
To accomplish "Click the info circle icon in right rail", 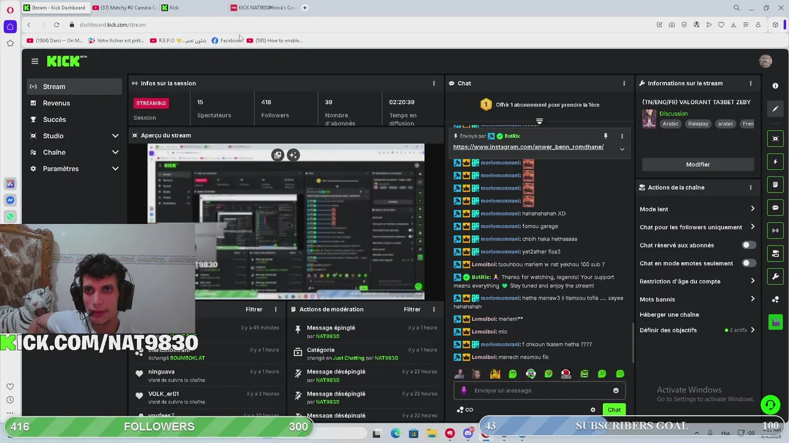I will click(x=775, y=86).
